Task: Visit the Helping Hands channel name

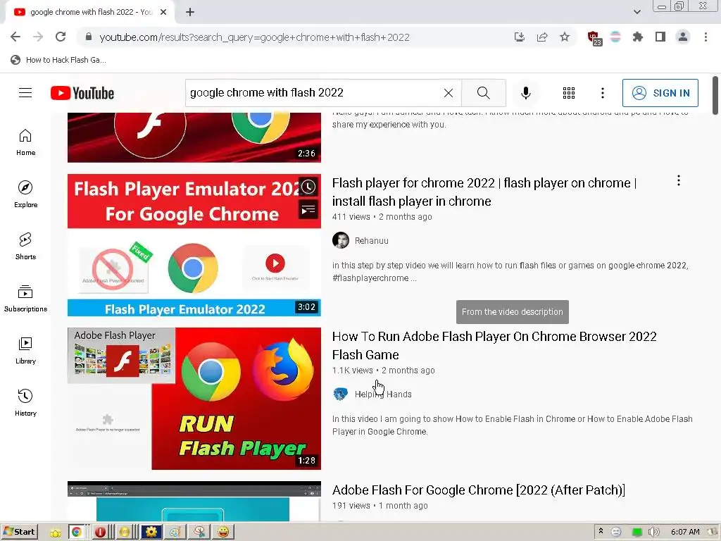Action: (x=383, y=394)
